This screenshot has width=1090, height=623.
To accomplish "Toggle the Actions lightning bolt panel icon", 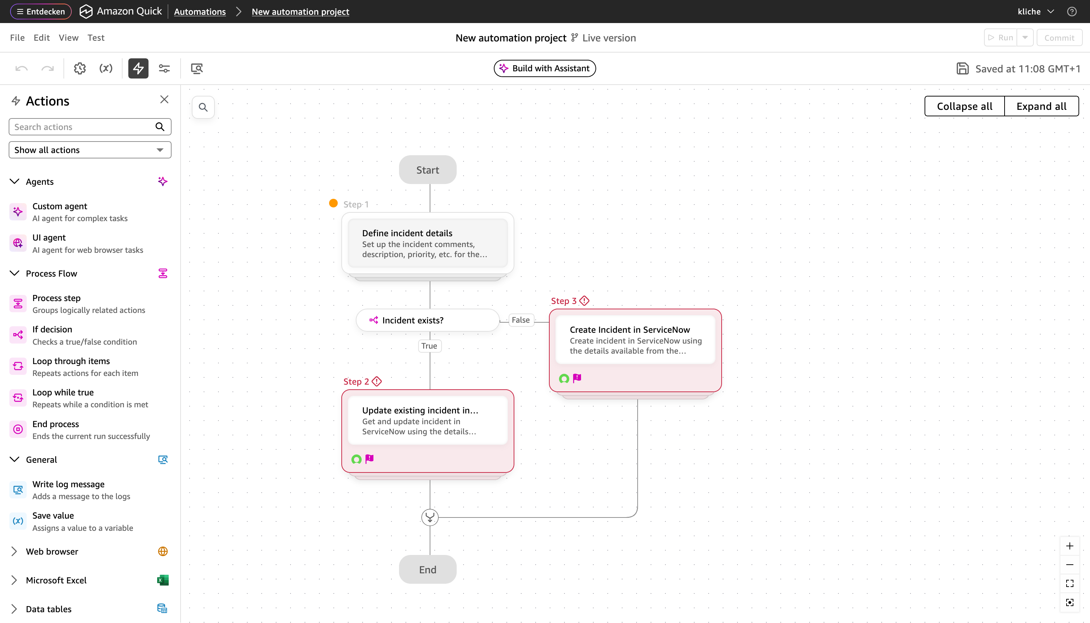I will pyautogui.click(x=138, y=68).
